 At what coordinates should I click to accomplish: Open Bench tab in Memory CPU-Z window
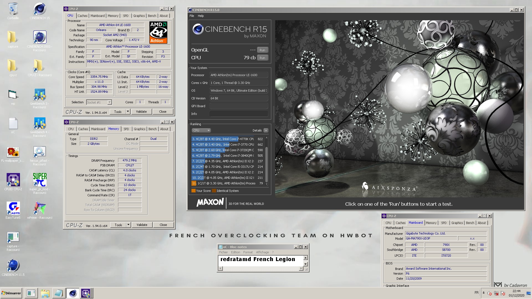coord(152,129)
